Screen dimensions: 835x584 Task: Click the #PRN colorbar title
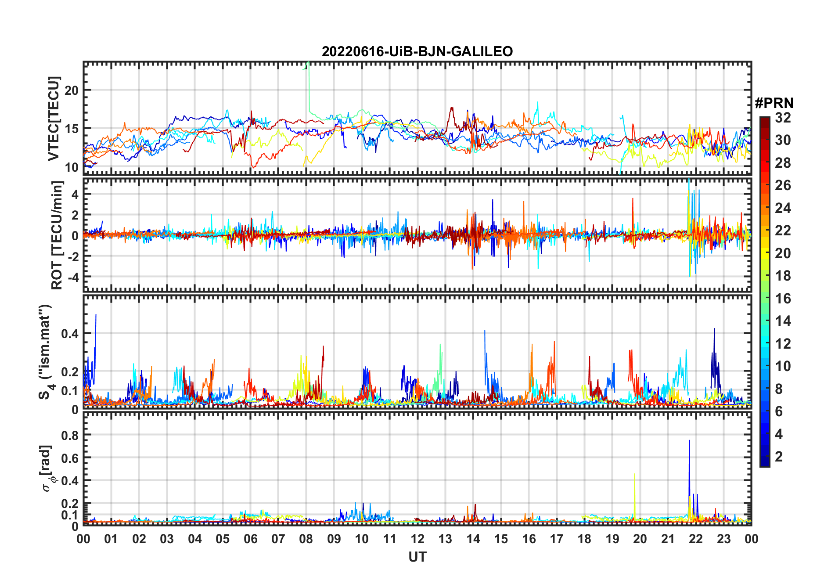(774, 103)
